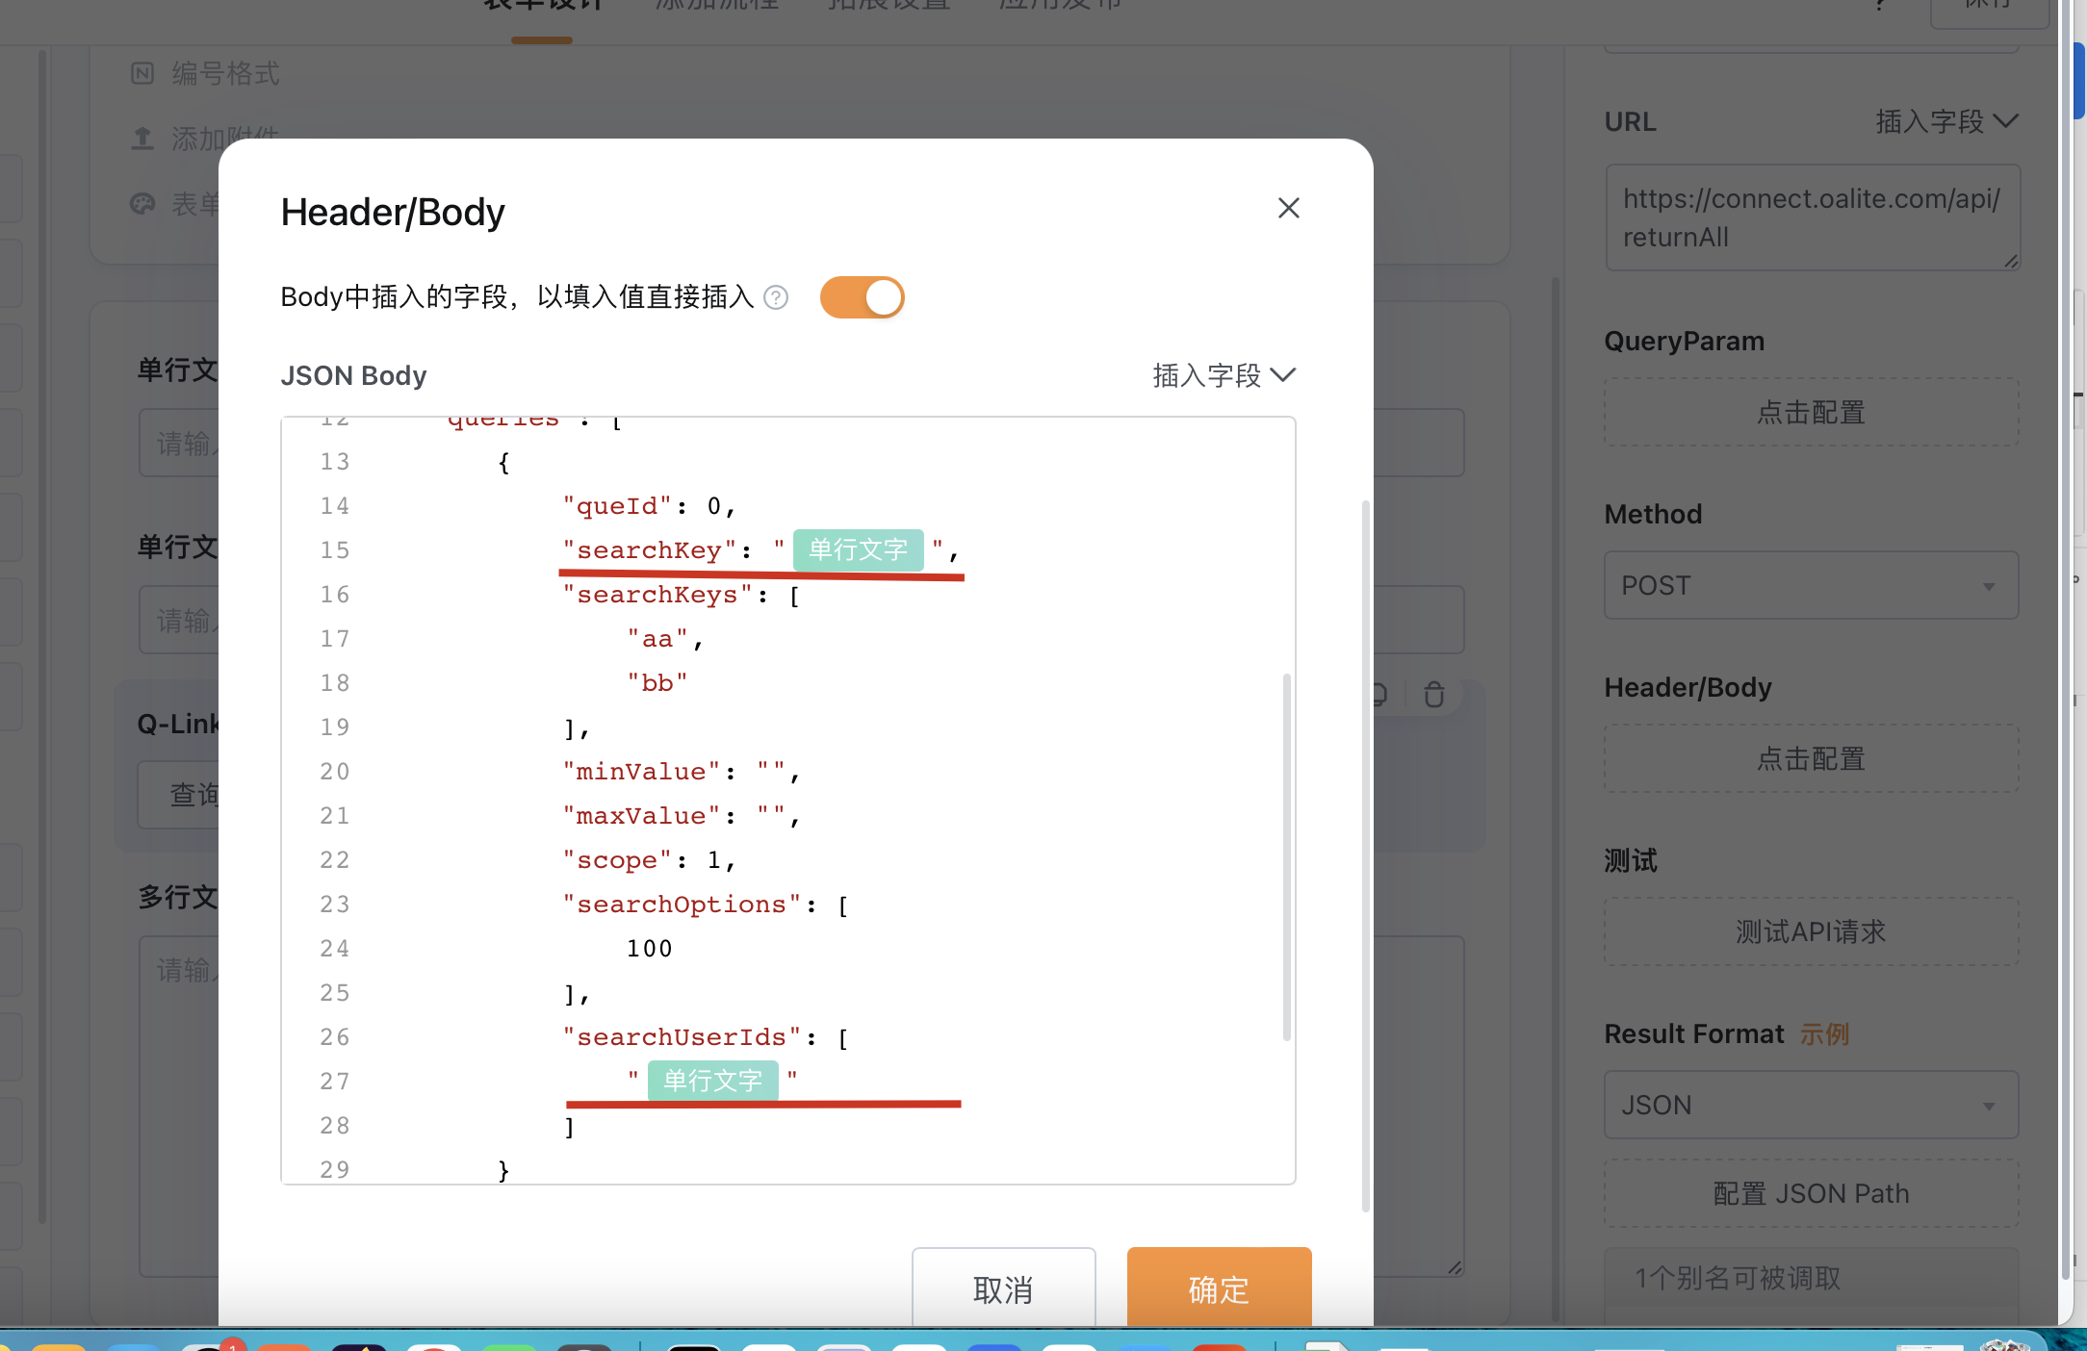Click 测试API请求 button
Viewport: 2087px width, 1351px height.
coord(1812,932)
